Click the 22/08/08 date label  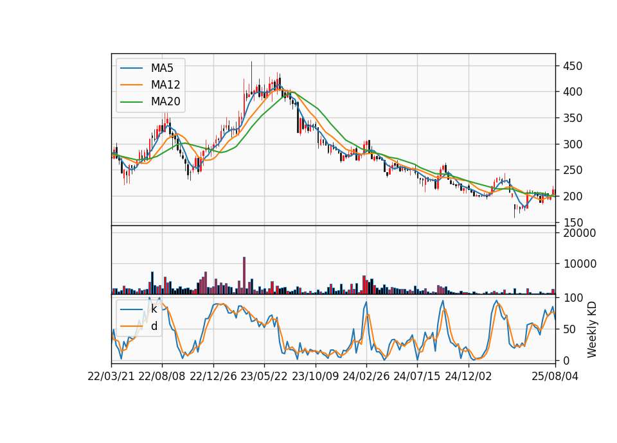click(x=162, y=376)
